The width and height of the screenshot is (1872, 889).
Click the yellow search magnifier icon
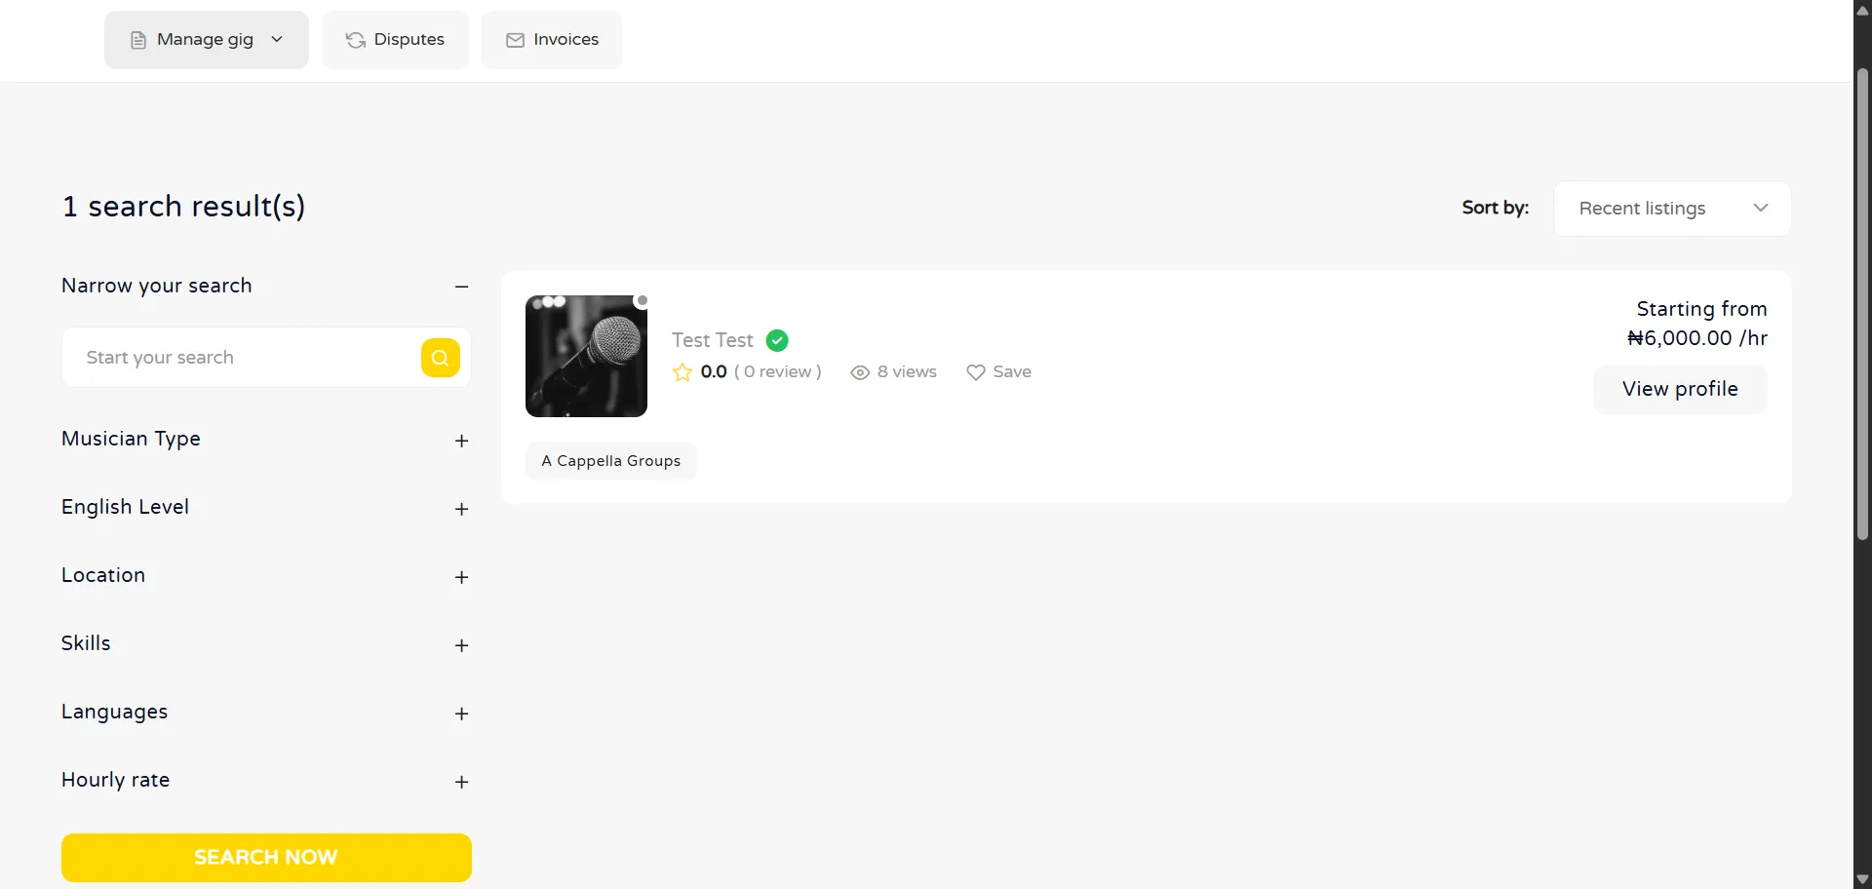coord(441,358)
